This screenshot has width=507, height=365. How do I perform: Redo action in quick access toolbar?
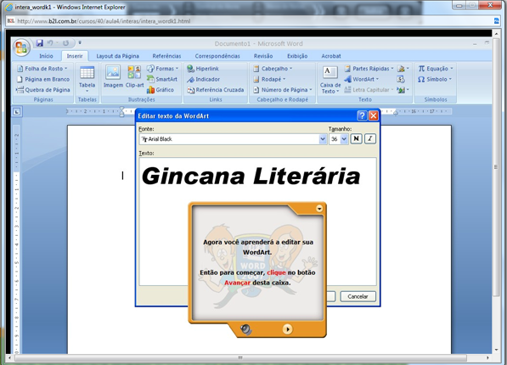pyautogui.click(x=65, y=43)
